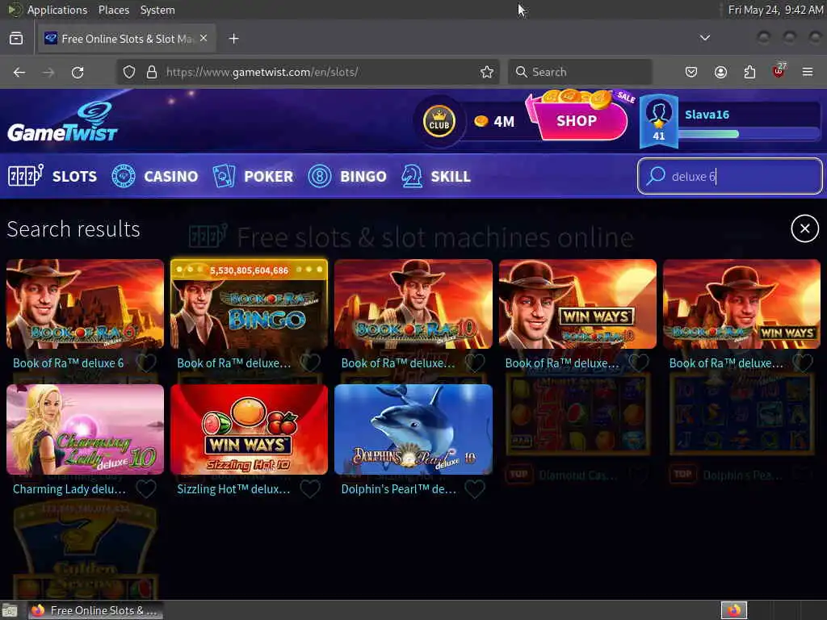Launch Book of Ra Bingo jackpot thumbnail

click(x=249, y=304)
